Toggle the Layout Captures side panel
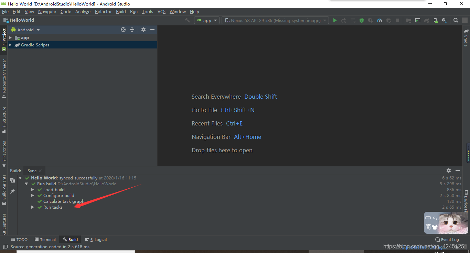This screenshot has width=470, height=253. click(x=4, y=224)
